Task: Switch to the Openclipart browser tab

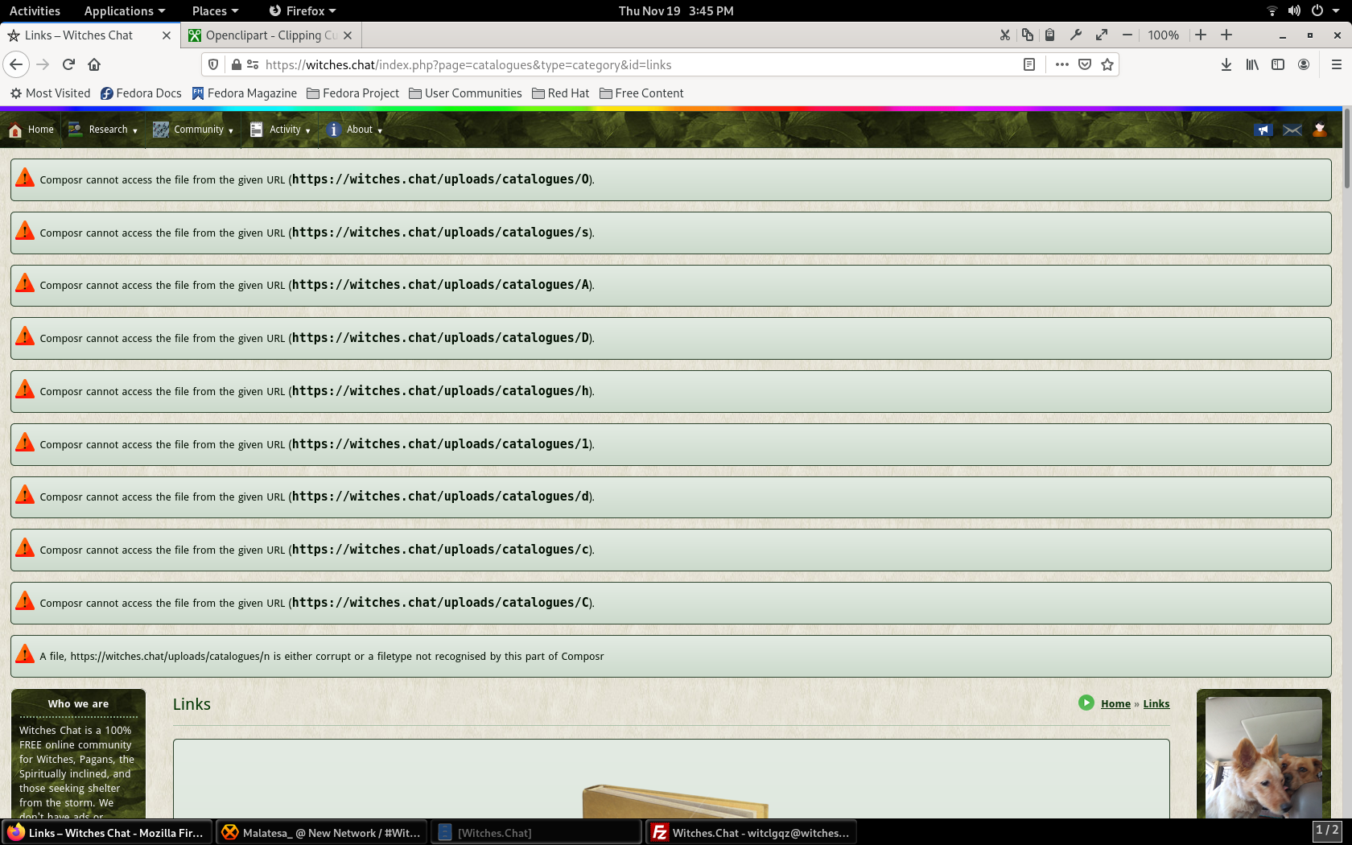Action: [x=266, y=35]
